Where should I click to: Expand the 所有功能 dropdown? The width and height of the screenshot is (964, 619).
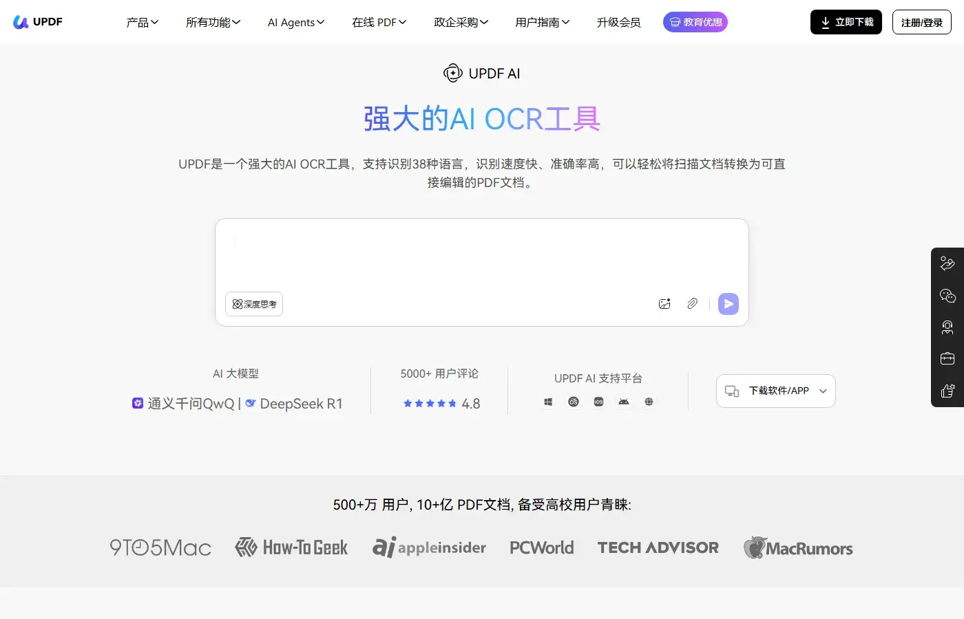tap(213, 22)
